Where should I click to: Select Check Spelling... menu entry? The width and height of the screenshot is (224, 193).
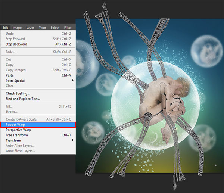coord(38,93)
